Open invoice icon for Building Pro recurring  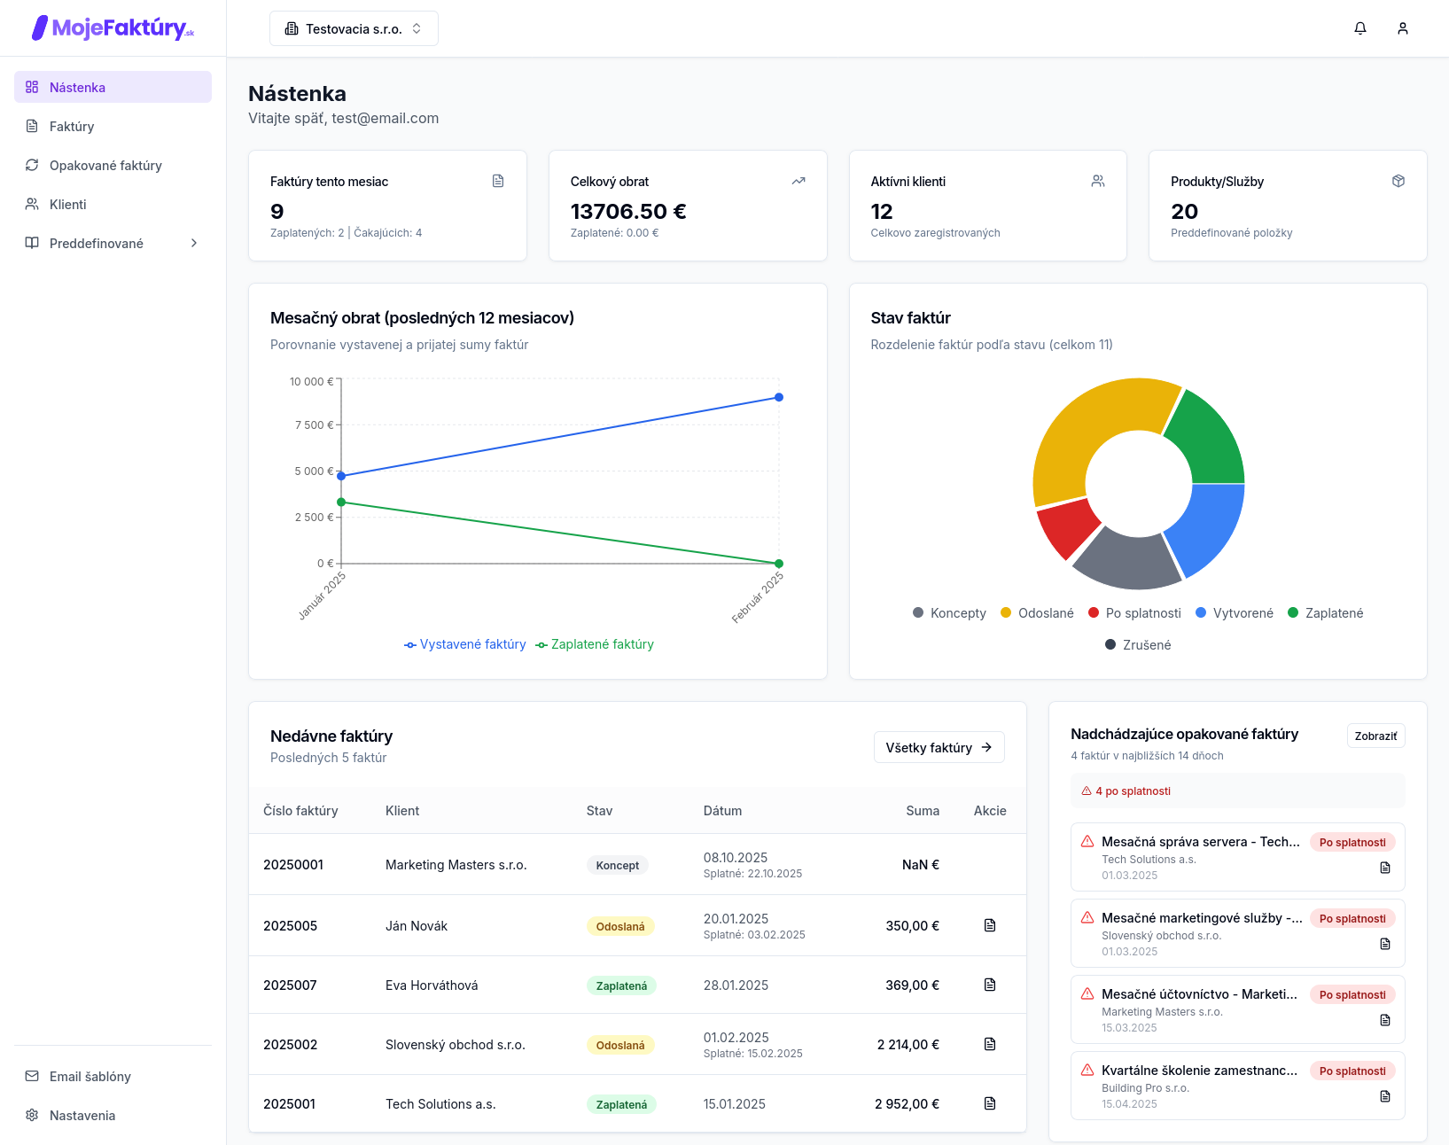[x=1385, y=1096]
